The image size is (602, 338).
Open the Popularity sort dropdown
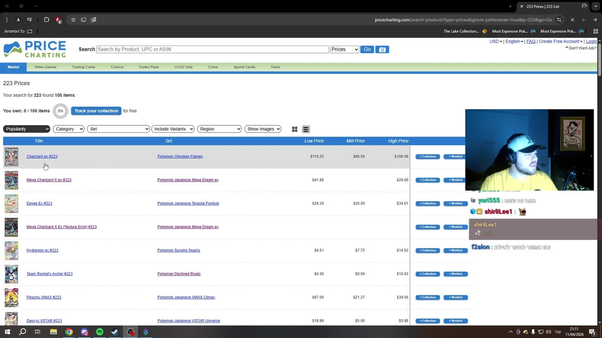pyautogui.click(x=26, y=129)
